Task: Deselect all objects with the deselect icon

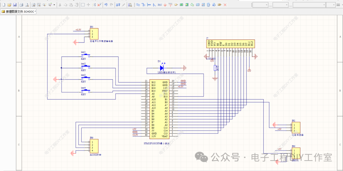Action: [x=94, y=4]
